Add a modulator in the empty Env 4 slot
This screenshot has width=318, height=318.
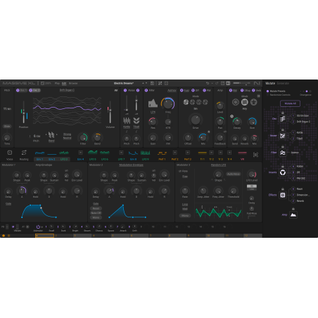tap(80, 153)
